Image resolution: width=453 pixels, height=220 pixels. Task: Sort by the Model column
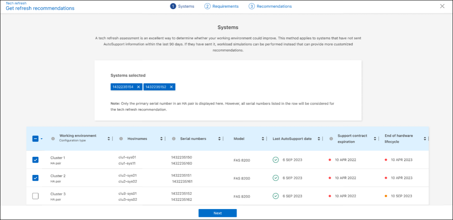(x=263, y=139)
